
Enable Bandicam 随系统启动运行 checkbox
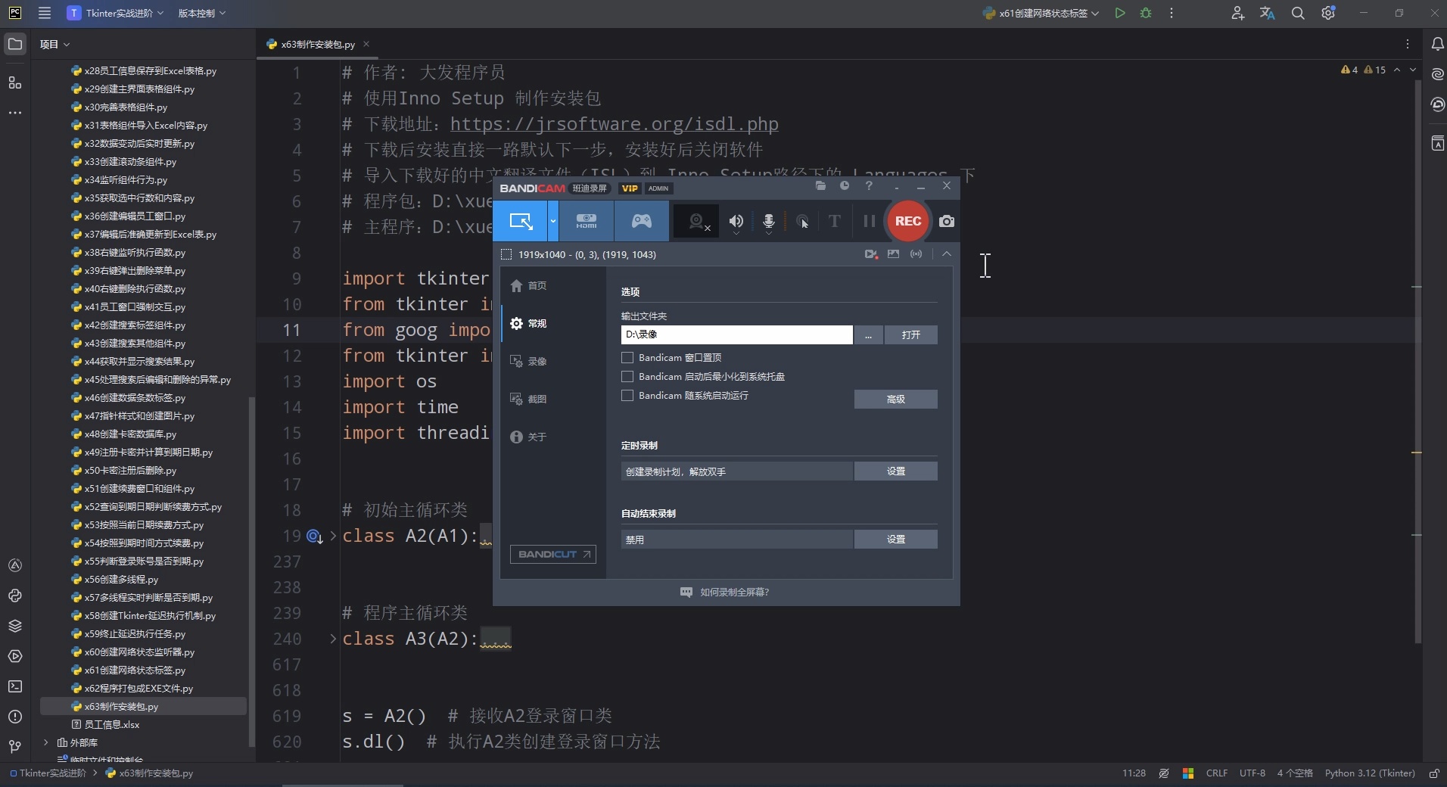pyautogui.click(x=627, y=395)
